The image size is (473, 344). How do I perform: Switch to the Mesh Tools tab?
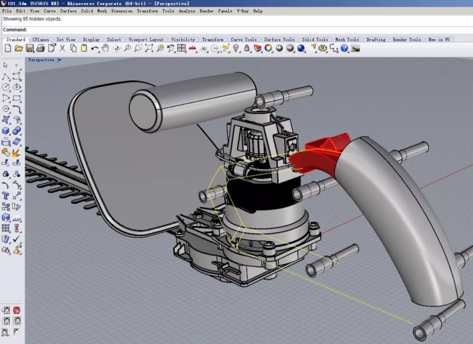pos(346,40)
